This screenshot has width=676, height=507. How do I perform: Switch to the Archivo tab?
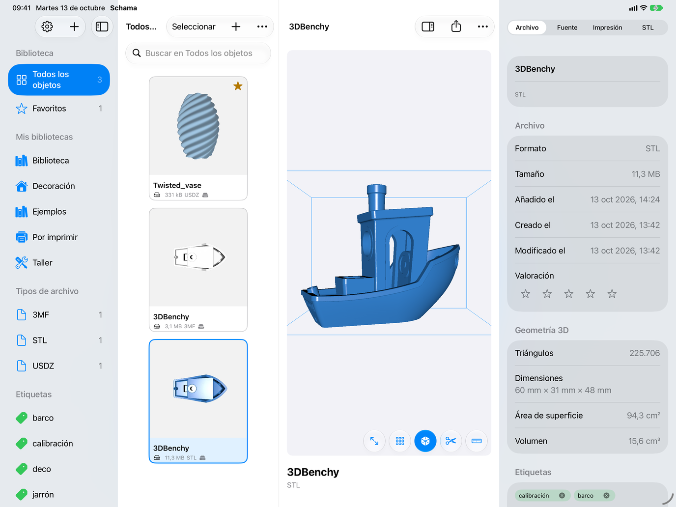pos(527,28)
